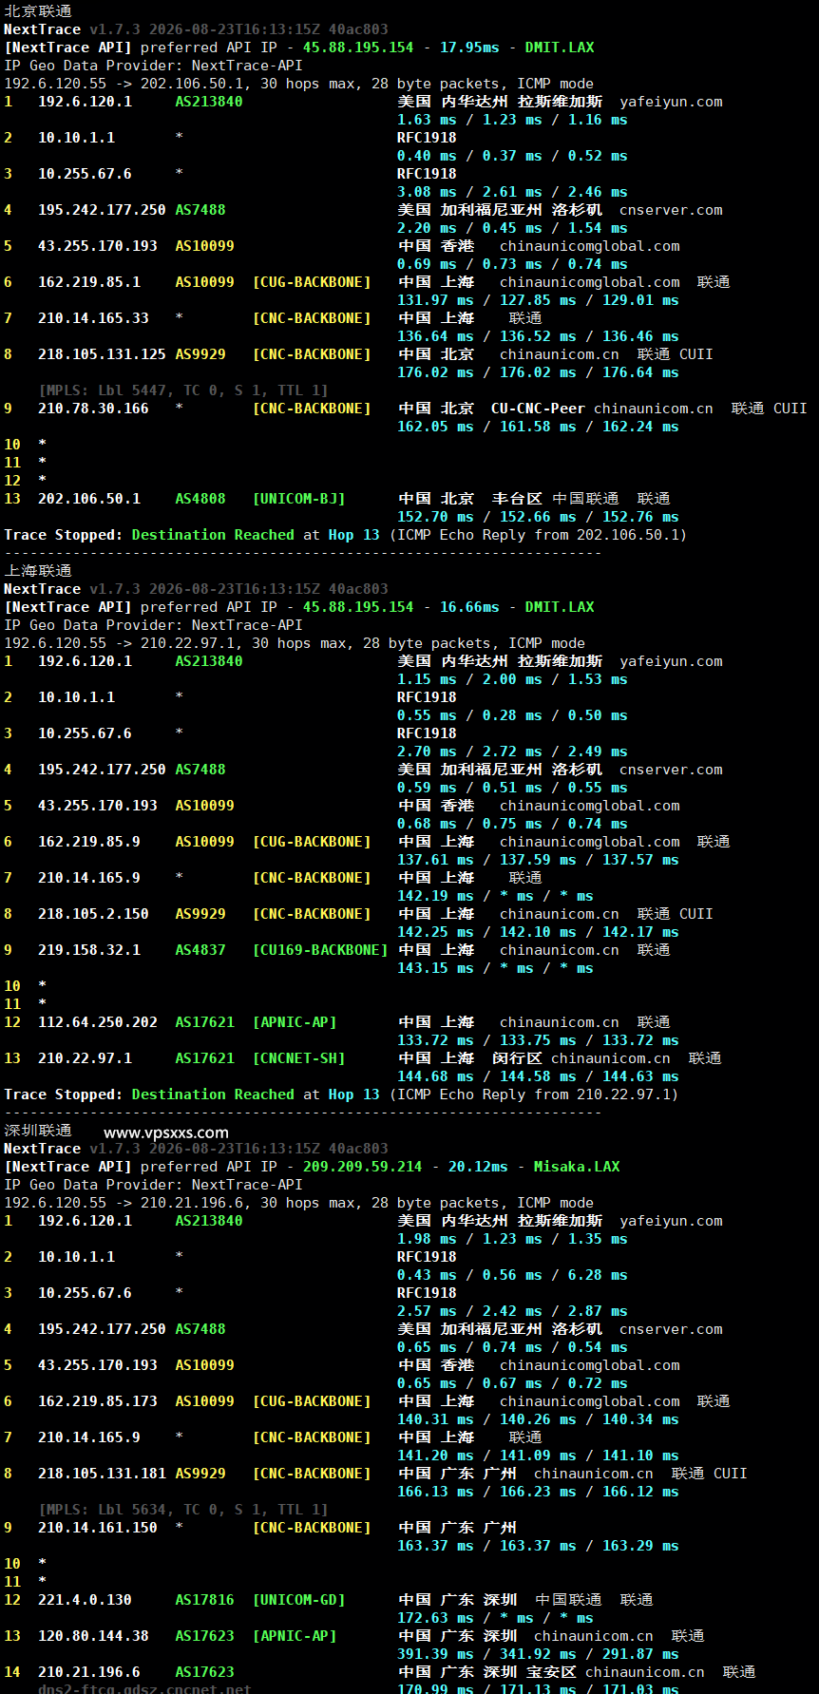Image resolution: width=819 pixels, height=1694 pixels.
Task: Select the 137.61 ms latency
Action: (x=435, y=860)
